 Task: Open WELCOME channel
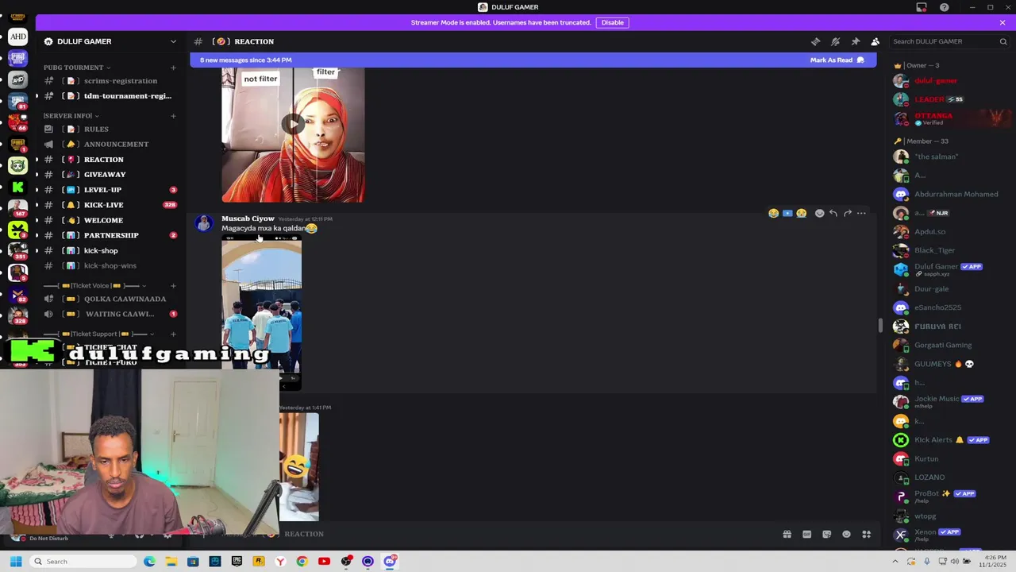[x=110, y=220]
